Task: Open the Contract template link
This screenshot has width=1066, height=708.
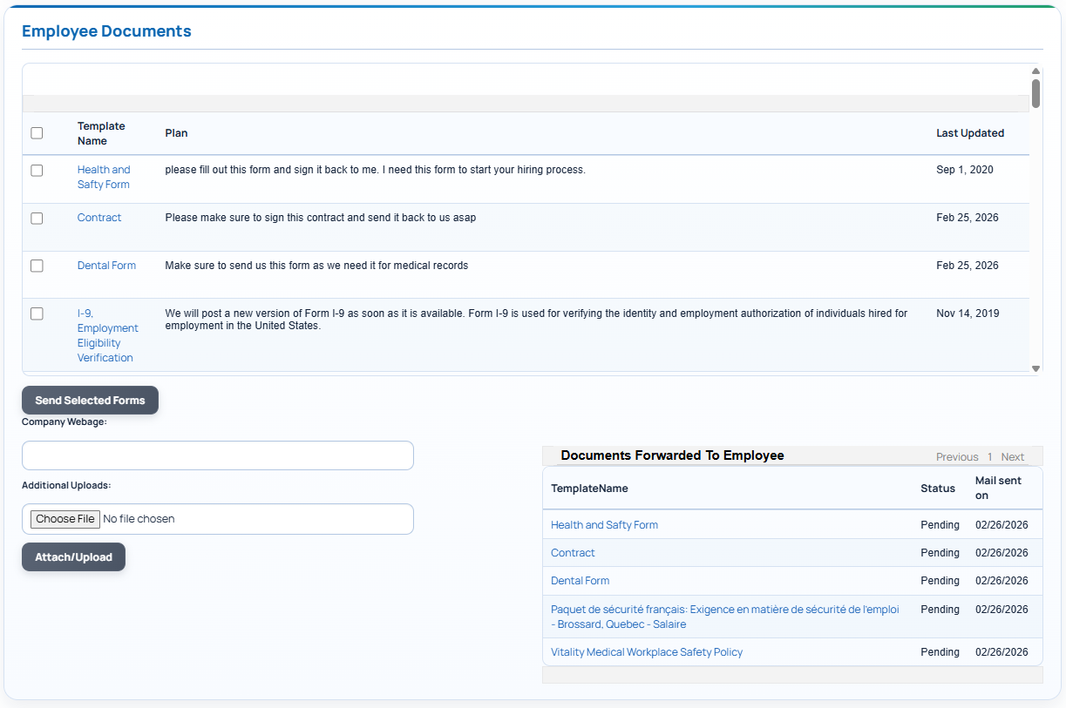Action: 98,217
